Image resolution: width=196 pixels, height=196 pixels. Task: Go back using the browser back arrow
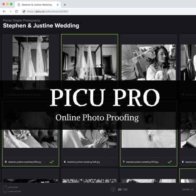point(4,11)
